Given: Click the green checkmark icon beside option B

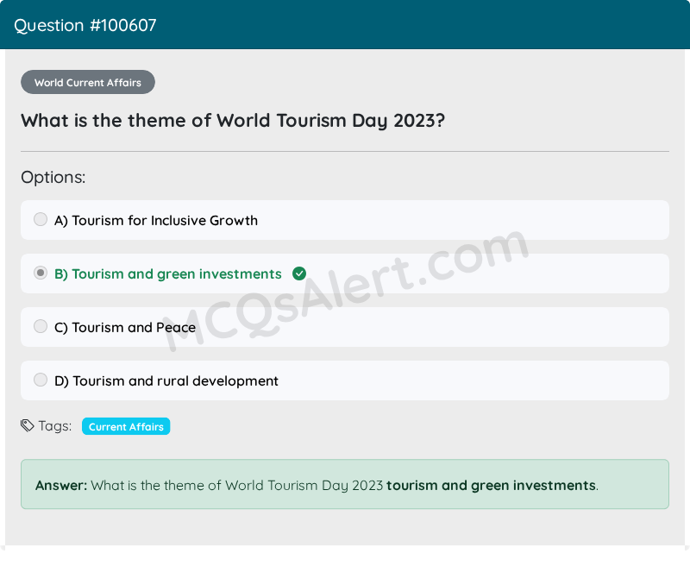Looking at the screenshot, I should pos(299,273).
